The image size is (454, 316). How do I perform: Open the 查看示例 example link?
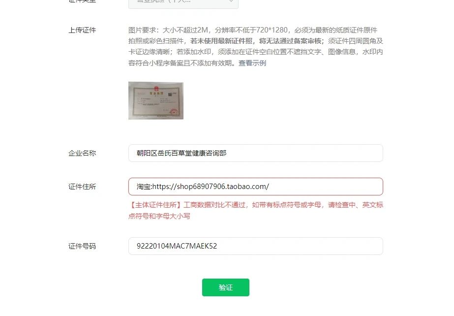pyautogui.click(x=252, y=63)
